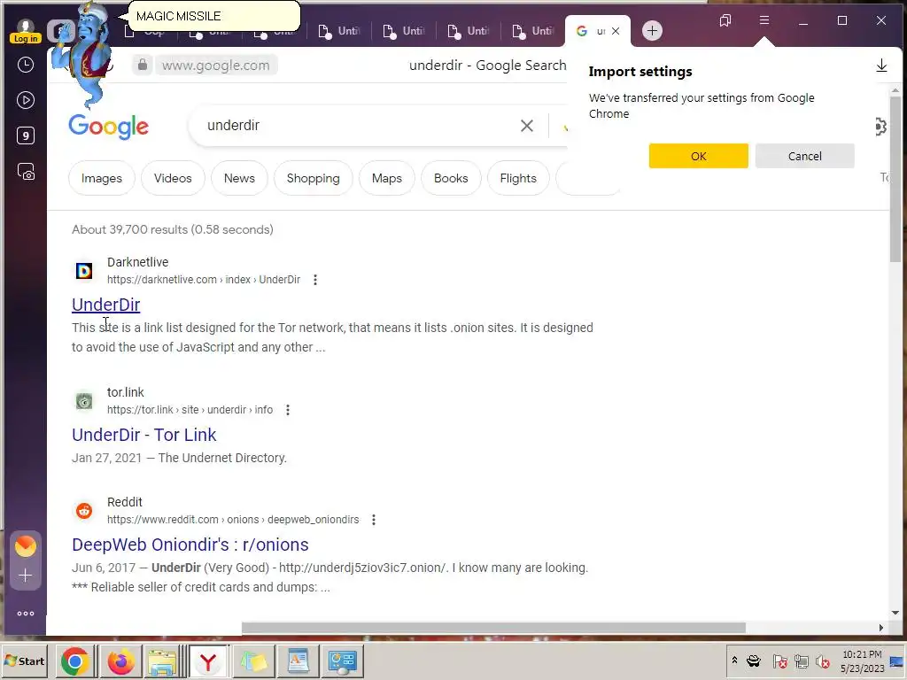Cancel the import settings dialog
Viewport: 907px width, 680px height.
(x=804, y=156)
